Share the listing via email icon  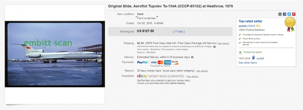280,14
